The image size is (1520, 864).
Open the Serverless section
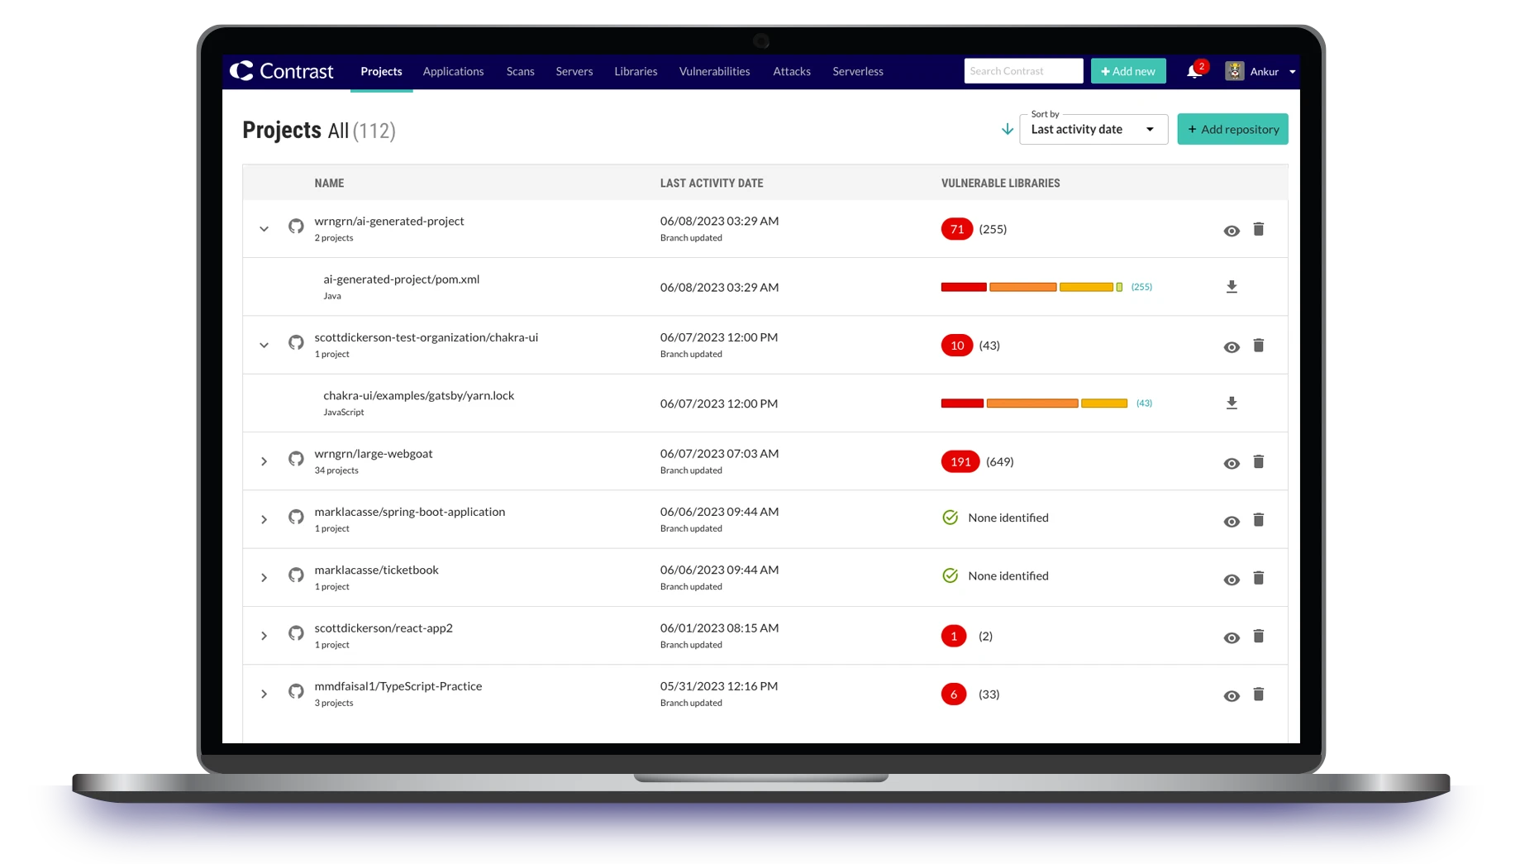pos(857,71)
